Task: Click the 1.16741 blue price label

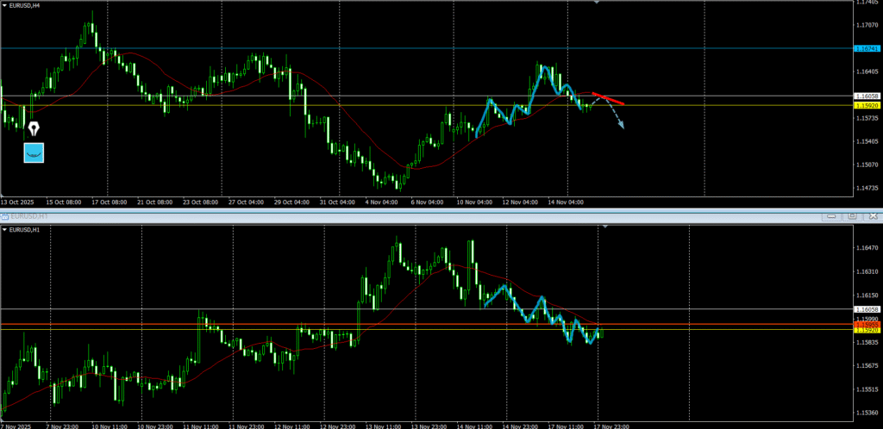Action: [x=866, y=49]
